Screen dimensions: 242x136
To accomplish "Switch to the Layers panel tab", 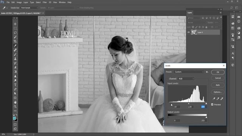I will (190, 13).
